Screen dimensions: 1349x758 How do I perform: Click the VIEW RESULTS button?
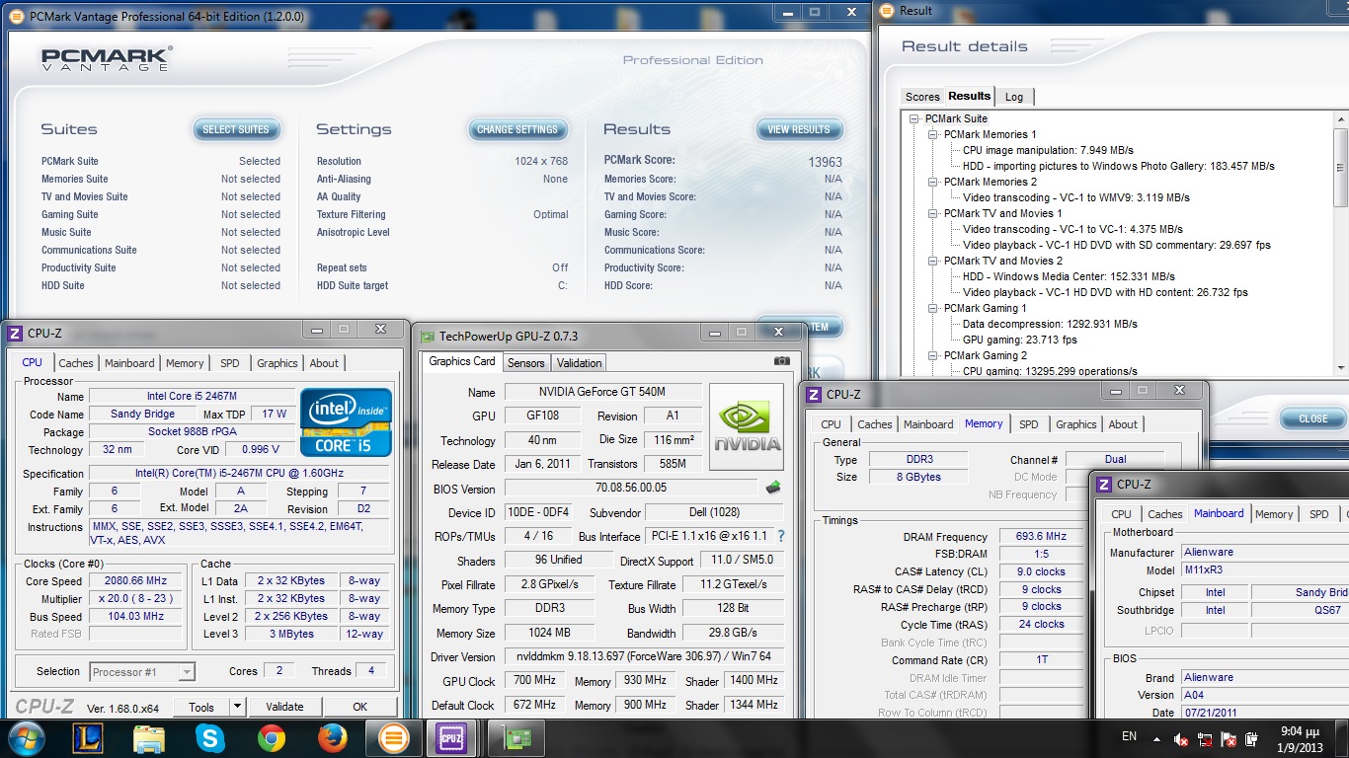[x=799, y=129]
